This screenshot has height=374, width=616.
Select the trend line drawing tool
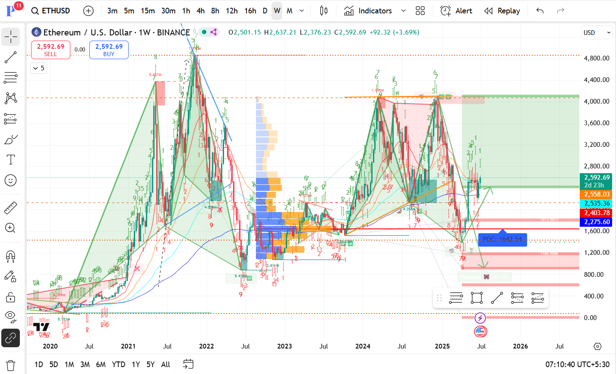(x=11, y=57)
